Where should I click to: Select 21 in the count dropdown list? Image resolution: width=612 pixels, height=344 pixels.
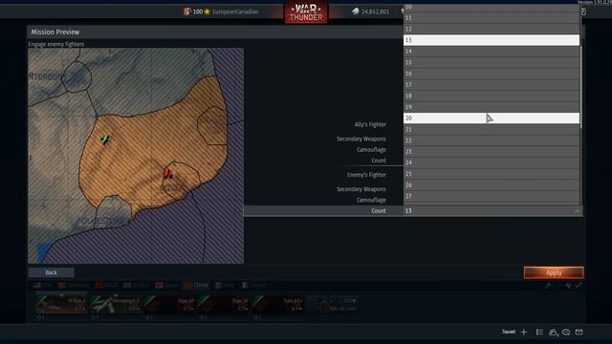point(491,129)
